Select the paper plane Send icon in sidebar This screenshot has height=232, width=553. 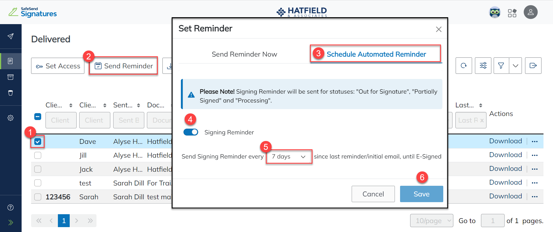(11, 36)
